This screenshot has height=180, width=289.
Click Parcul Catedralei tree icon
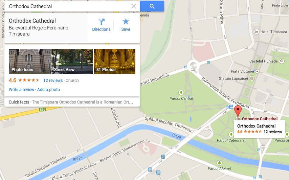231,135
